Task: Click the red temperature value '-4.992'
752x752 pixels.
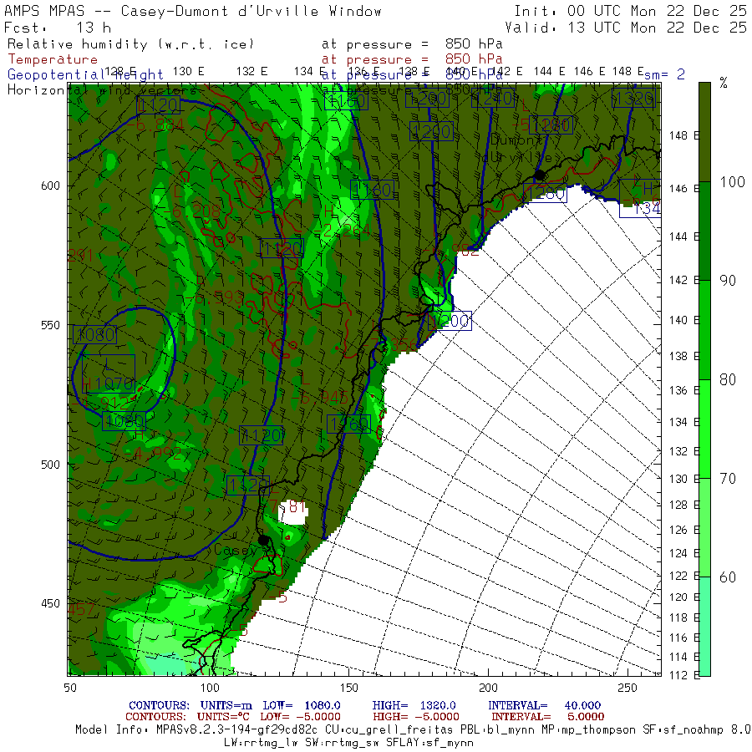Action: (154, 453)
